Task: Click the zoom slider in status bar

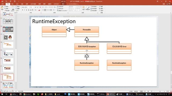Action: pyautogui.click(x=160, y=91)
